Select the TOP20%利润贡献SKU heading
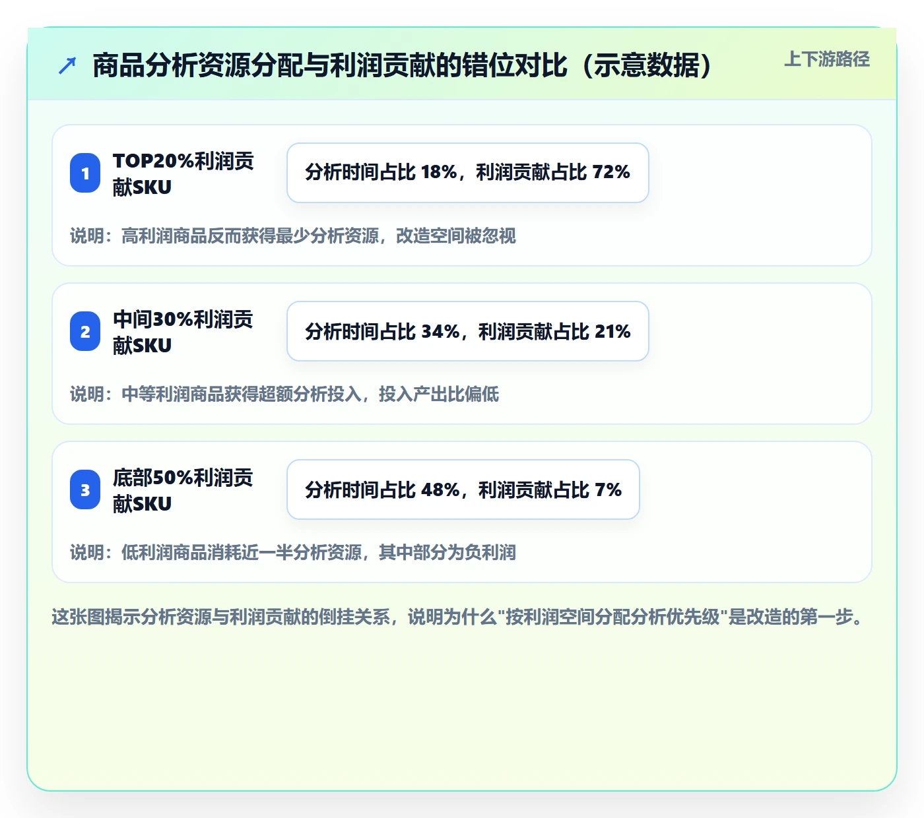This screenshot has width=924, height=818. click(x=183, y=173)
